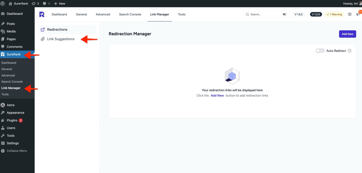Open the Howdy, Avi account menu
362x173 pixels.
352,4
